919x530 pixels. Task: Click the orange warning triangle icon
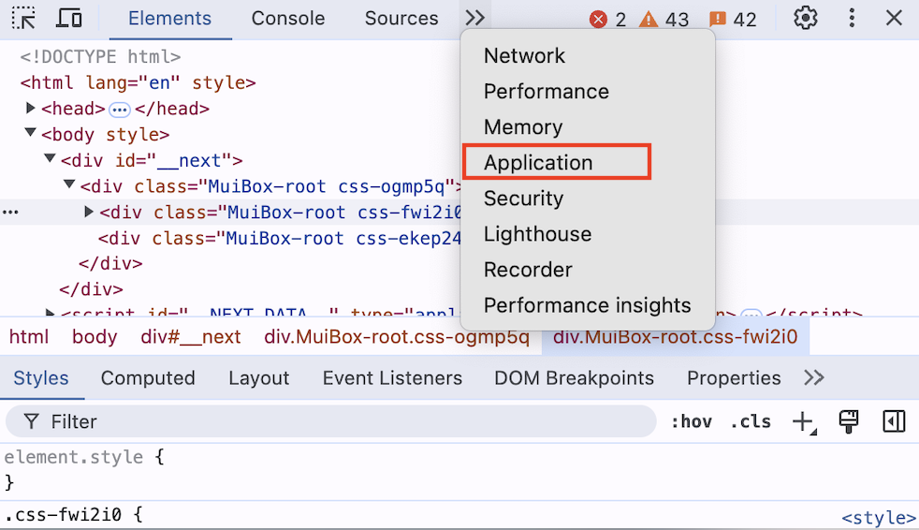(649, 20)
